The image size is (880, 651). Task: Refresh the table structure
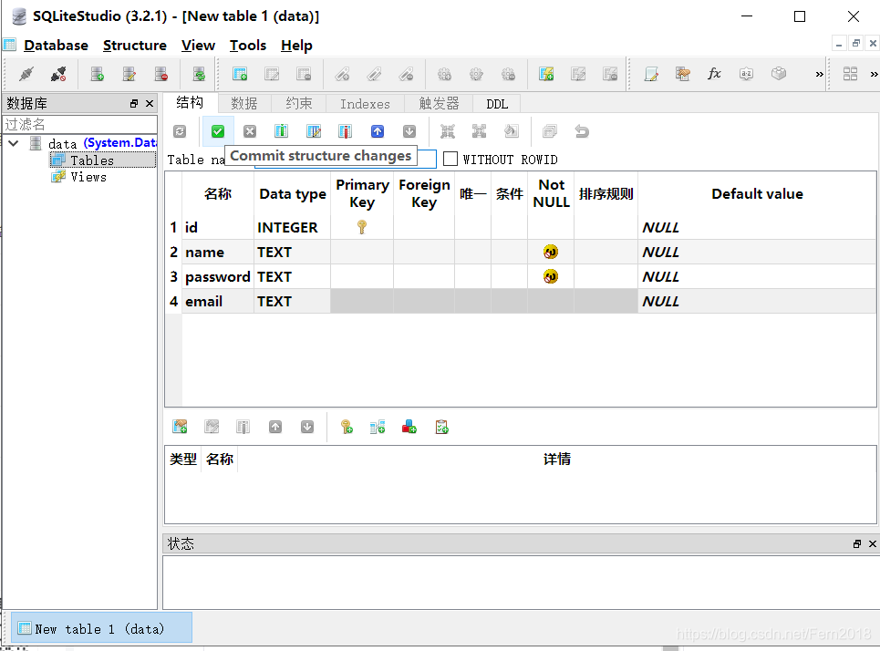180,131
